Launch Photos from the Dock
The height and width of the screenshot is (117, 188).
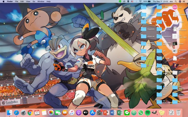tap(51, 113)
